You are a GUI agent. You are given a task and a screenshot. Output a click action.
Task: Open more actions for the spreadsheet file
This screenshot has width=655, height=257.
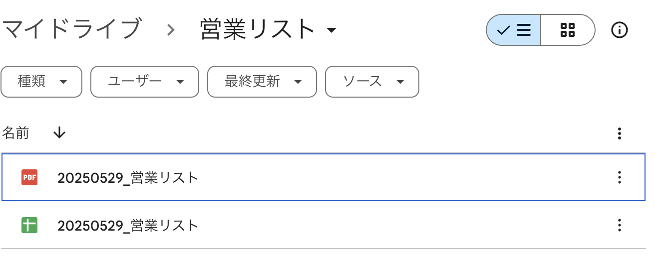(x=619, y=225)
